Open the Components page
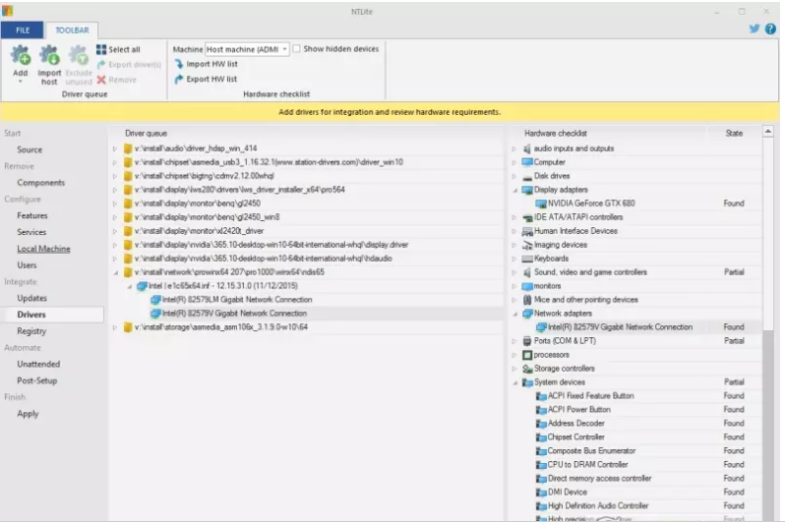 pos(40,183)
